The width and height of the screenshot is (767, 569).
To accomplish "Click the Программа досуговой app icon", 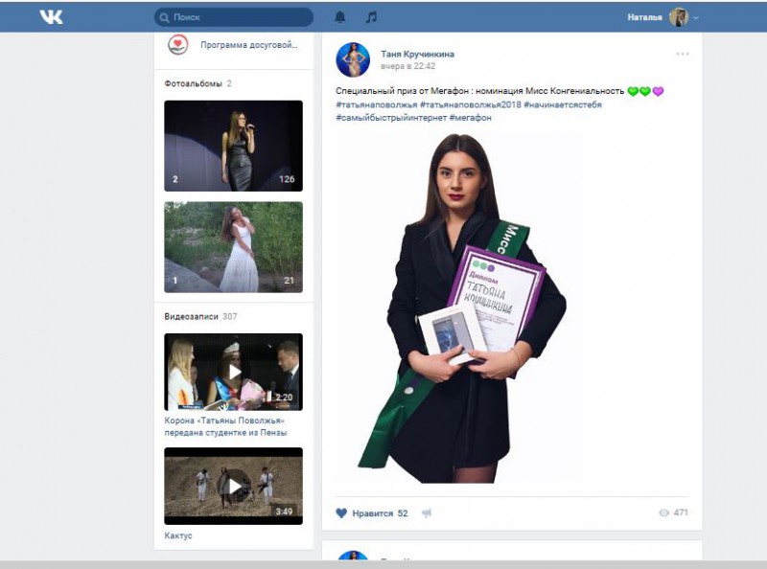I will tap(177, 45).
